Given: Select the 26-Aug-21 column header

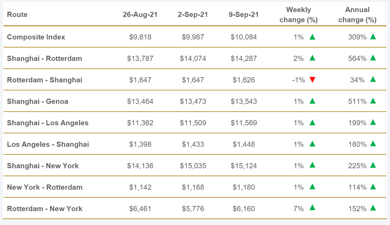Looking at the screenshot, I should click(140, 15).
